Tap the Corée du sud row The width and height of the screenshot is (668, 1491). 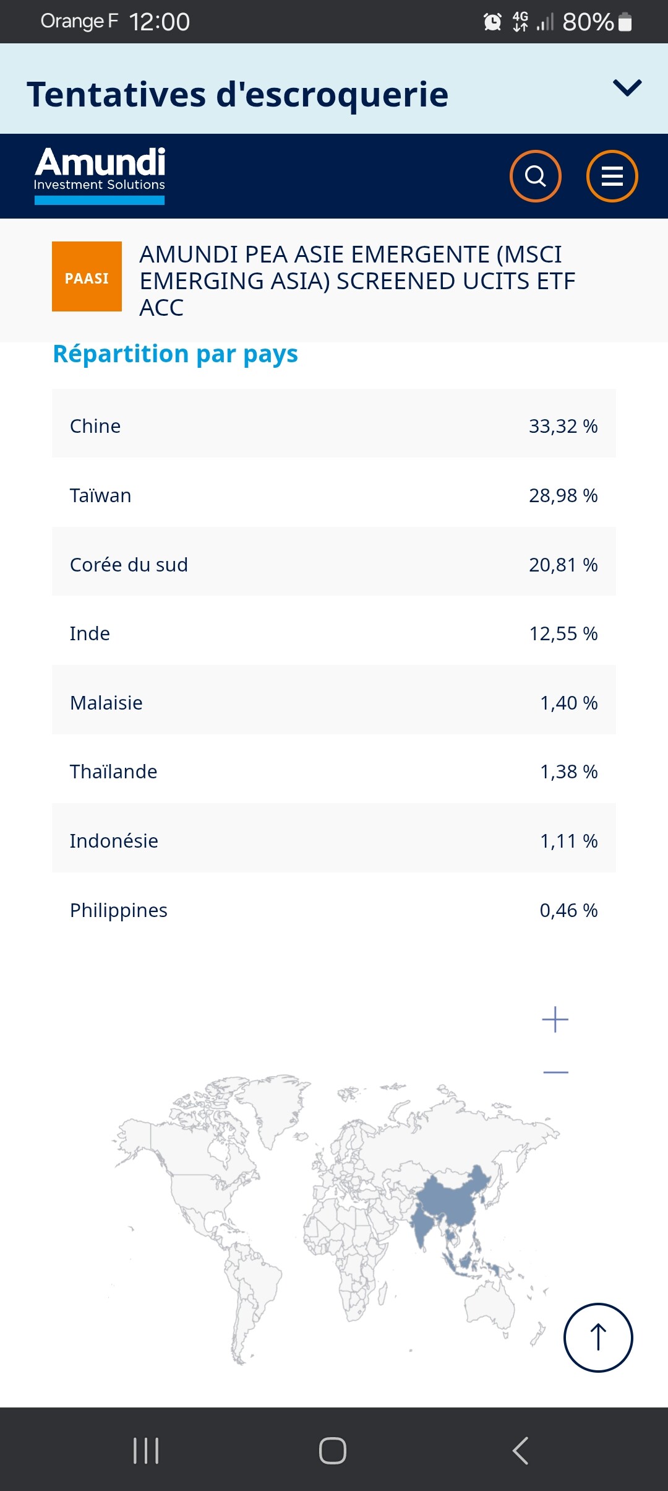click(x=334, y=565)
